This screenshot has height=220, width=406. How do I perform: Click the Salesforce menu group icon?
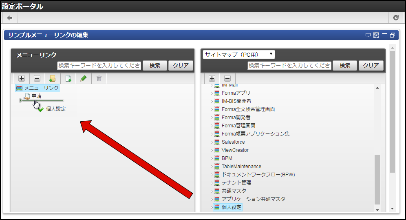coord(217,142)
